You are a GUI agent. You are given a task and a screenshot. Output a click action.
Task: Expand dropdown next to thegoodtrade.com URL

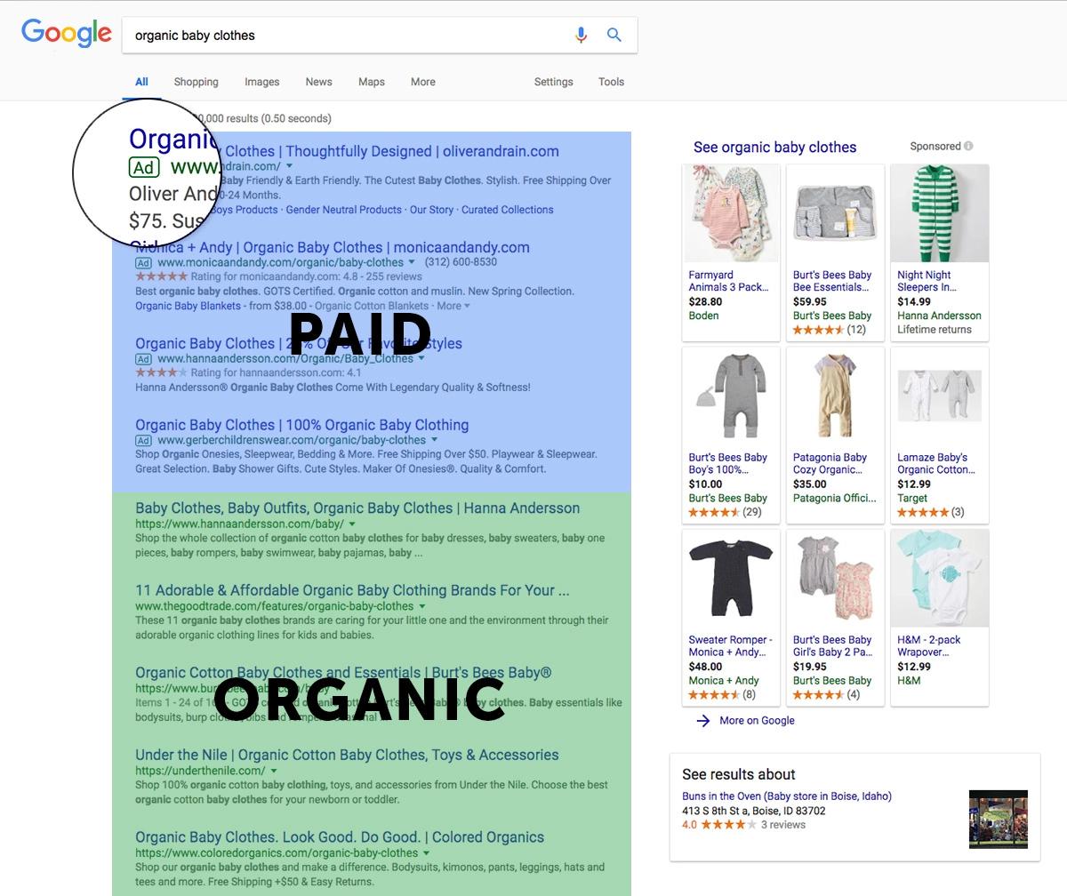point(422,606)
